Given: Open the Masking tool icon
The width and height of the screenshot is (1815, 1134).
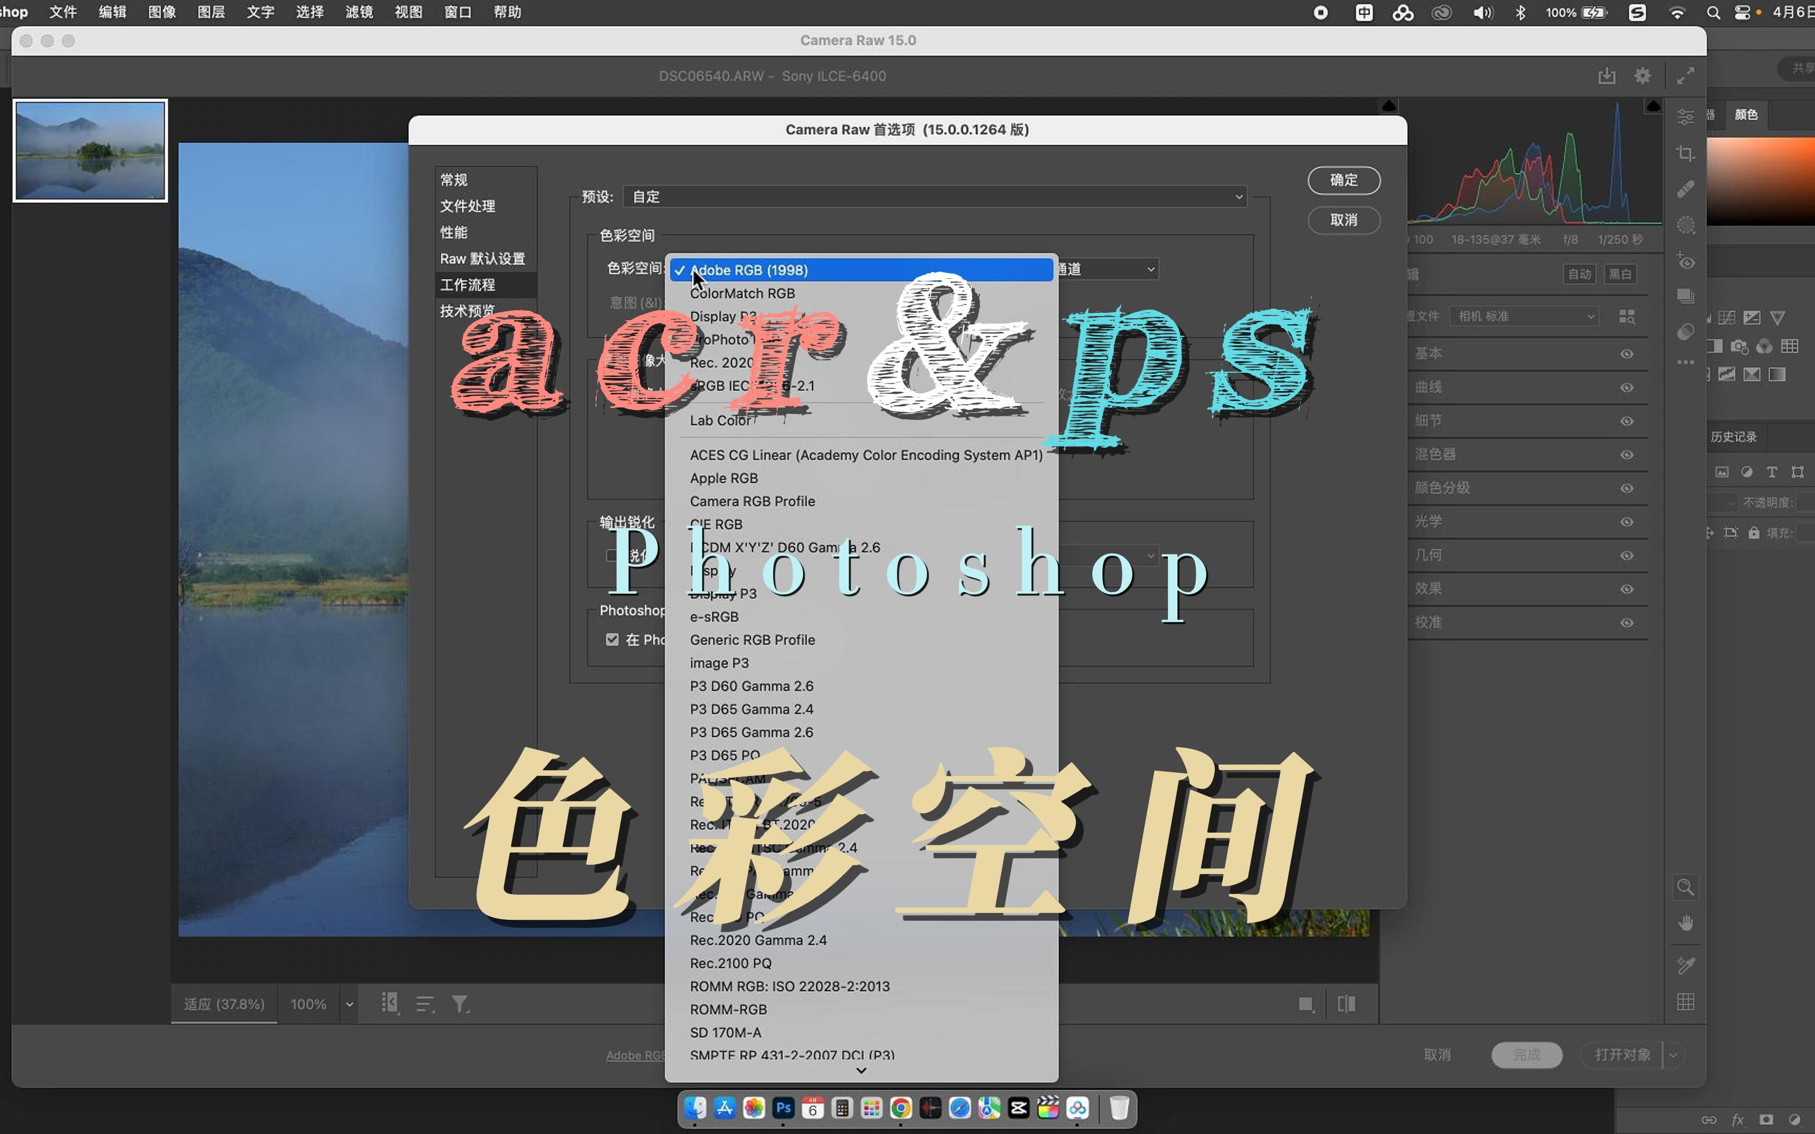Looking at the screenshot, I should click(x=1685, y=225).
